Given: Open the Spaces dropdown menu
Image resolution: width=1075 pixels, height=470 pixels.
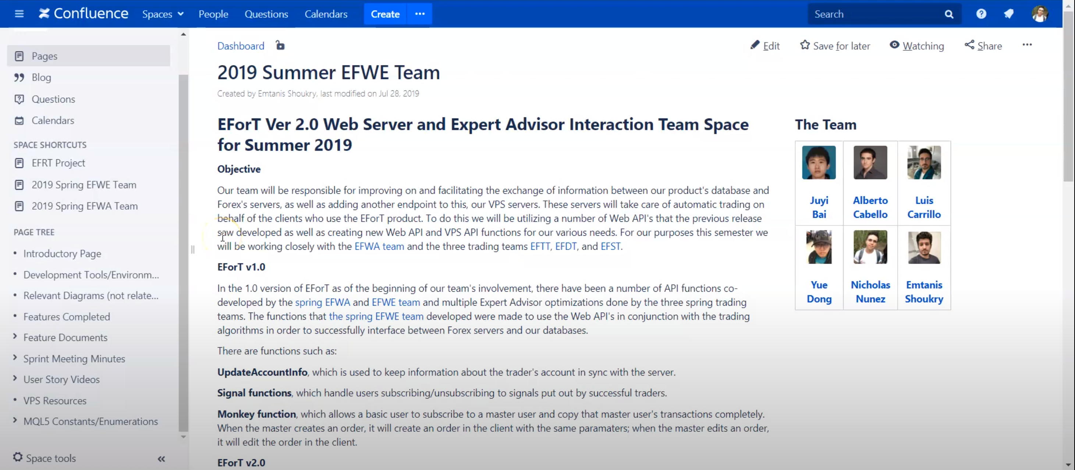Looking at the screenshot, I should click(x=163, y=14).
